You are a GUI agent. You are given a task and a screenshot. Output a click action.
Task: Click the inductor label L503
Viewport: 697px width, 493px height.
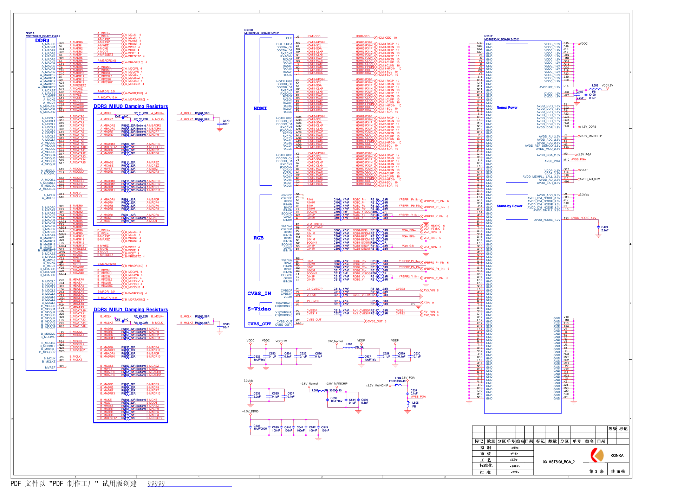point(349,344)
